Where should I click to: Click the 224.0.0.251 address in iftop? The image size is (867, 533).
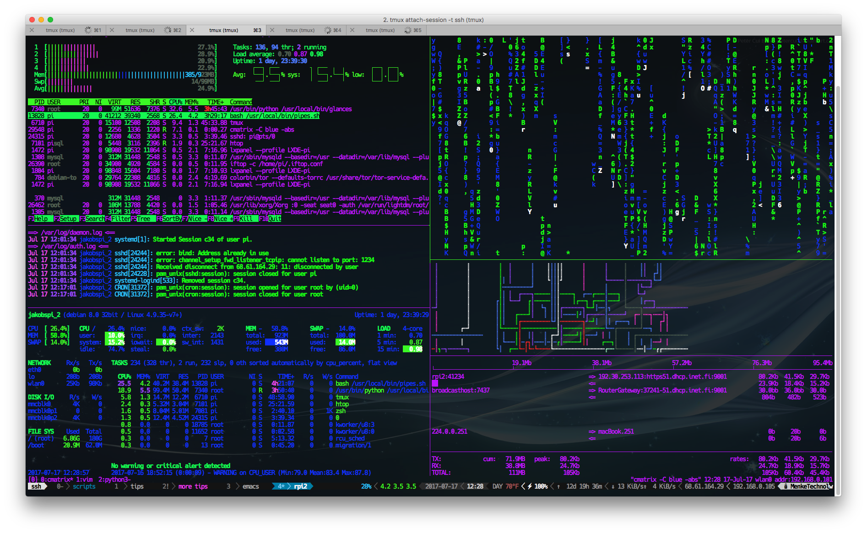450,431
